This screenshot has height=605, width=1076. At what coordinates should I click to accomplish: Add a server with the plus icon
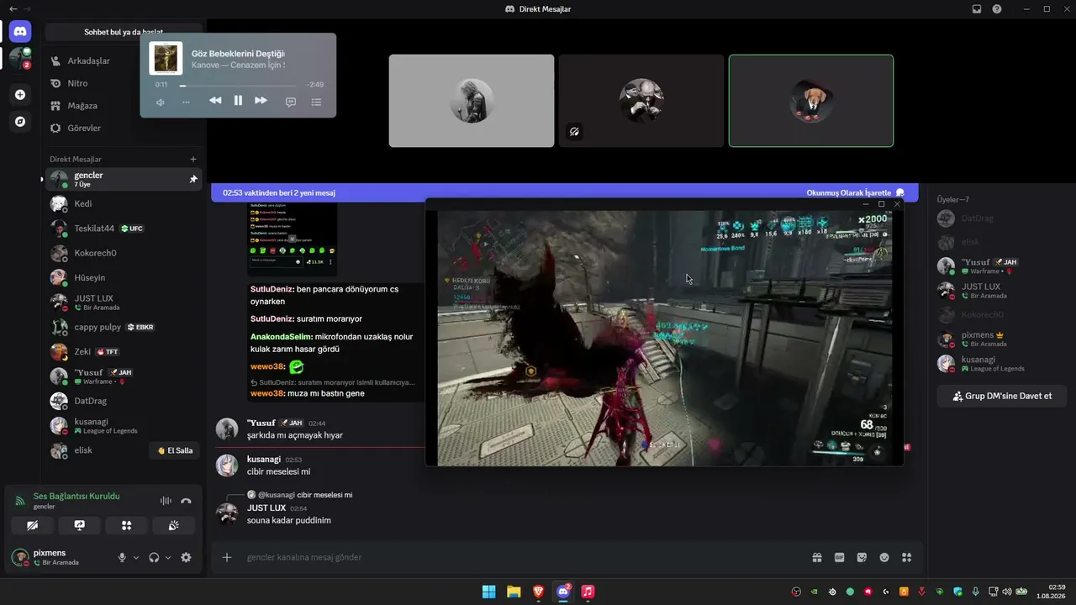20,95
